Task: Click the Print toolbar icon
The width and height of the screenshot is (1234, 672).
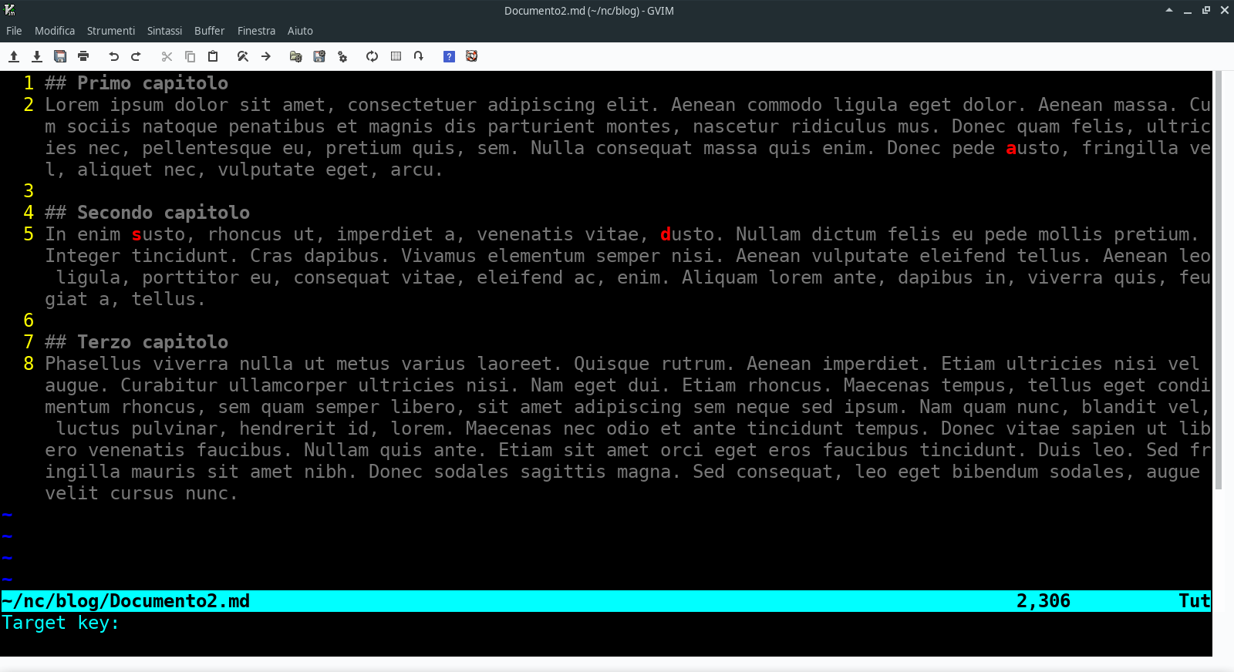Action: pyautogui.click(x=83, y=56)
